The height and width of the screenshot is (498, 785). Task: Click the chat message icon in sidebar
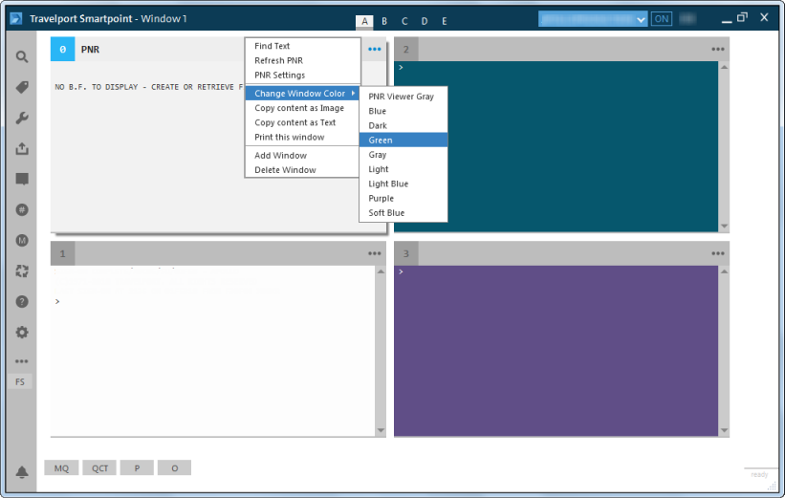[21, 179]
